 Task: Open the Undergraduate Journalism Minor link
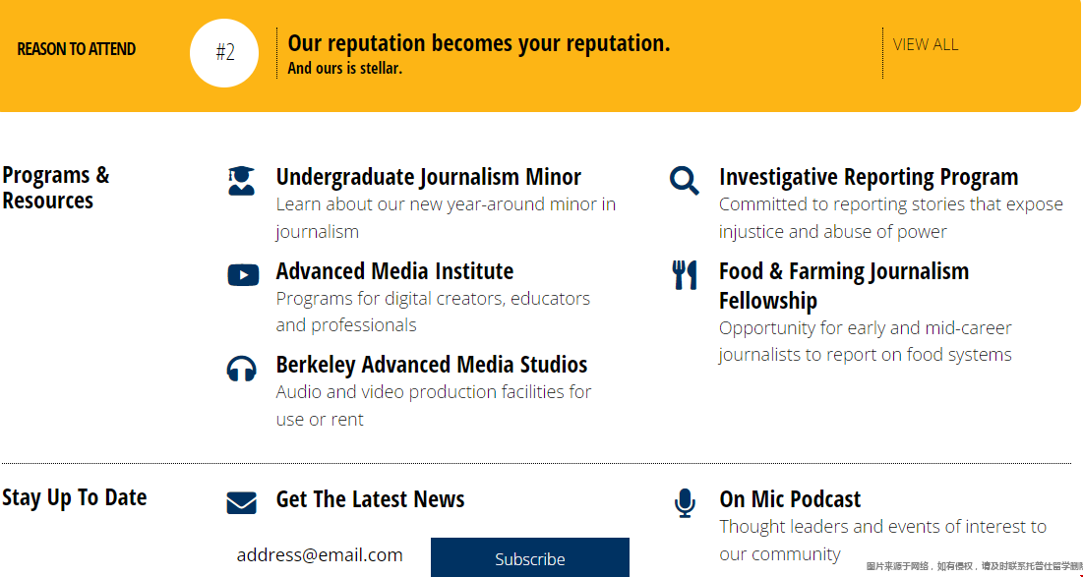[x=428, y=177]
